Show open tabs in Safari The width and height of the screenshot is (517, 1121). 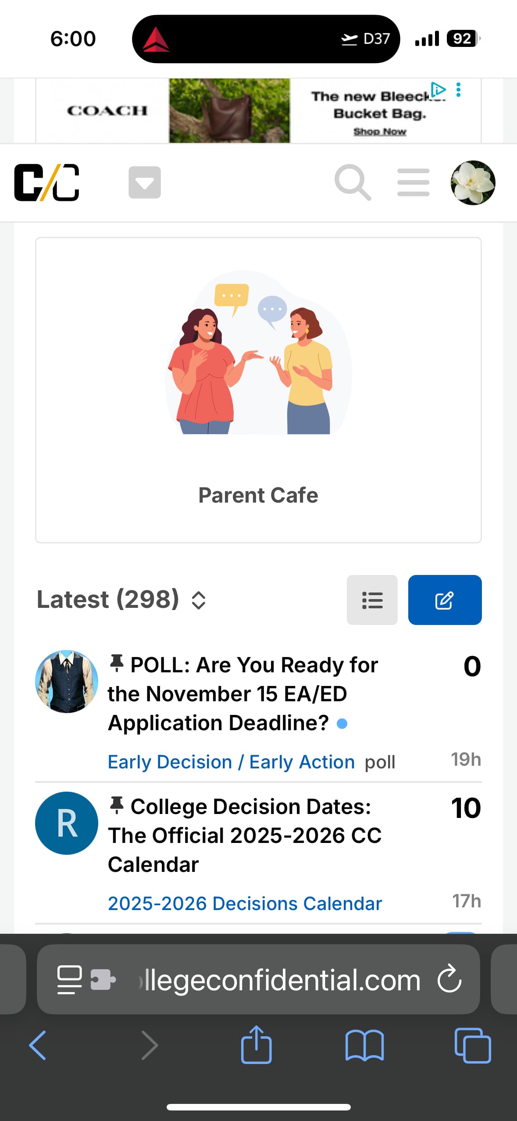(x=472, y=1045)
